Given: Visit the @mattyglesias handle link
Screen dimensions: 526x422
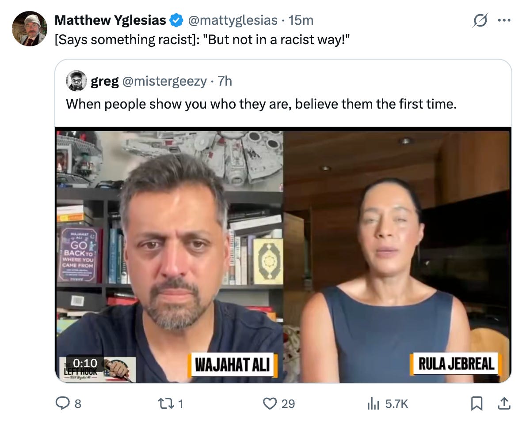Looking at the screenshot, I should 233,20.
